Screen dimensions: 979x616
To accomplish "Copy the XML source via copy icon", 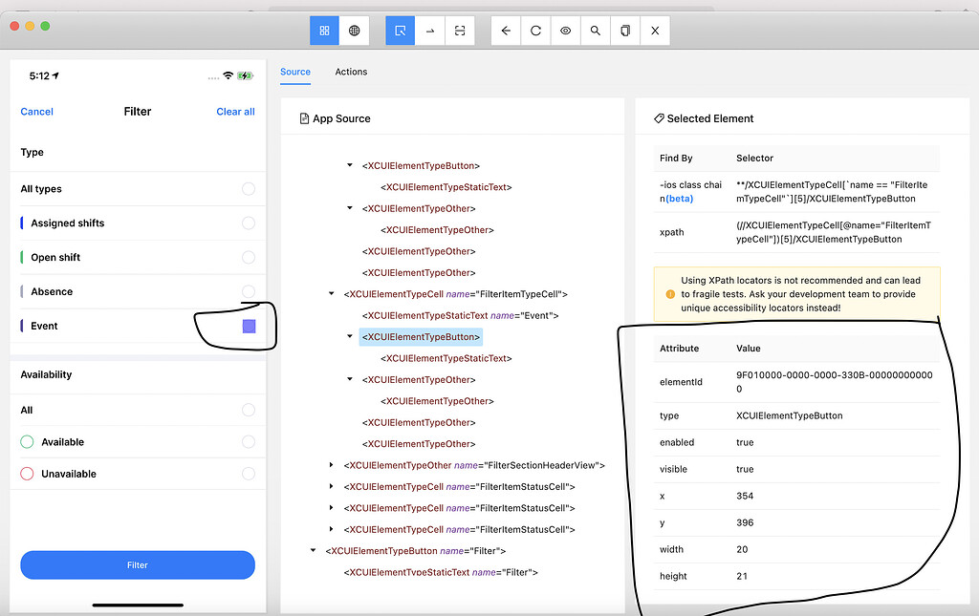I will pos(624,30).
